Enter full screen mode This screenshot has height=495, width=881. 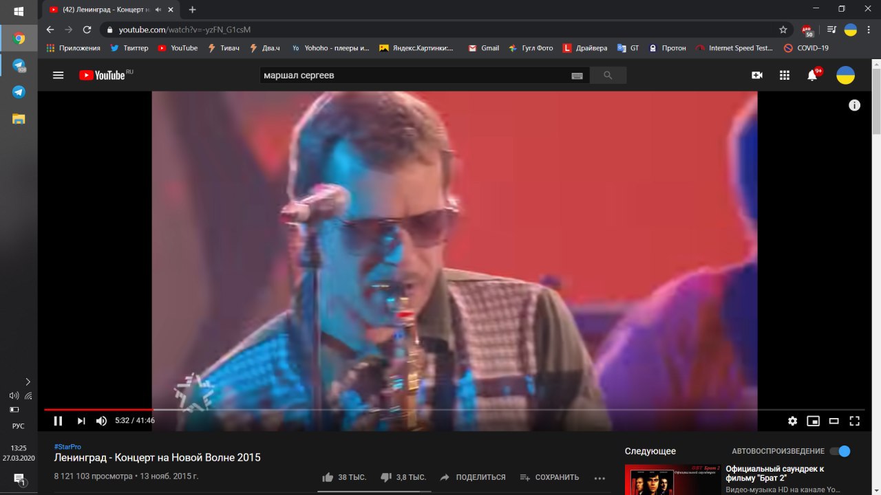tap(855, 421)
